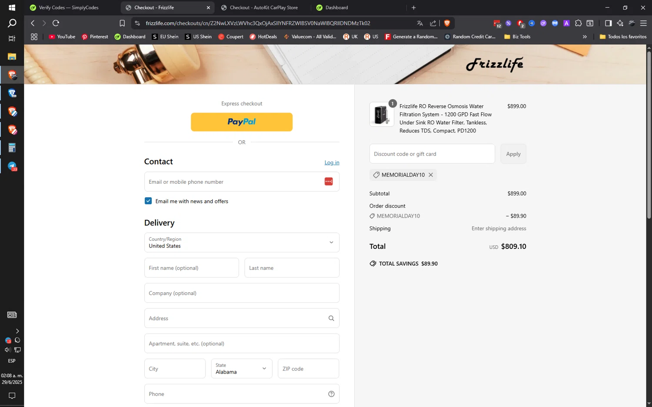The height and width of the screenshot is (407, 652).
Task: Click the product thumbnail image
Action: pos(382,115)
